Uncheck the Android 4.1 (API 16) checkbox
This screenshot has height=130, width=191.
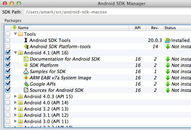pos(8,53)
